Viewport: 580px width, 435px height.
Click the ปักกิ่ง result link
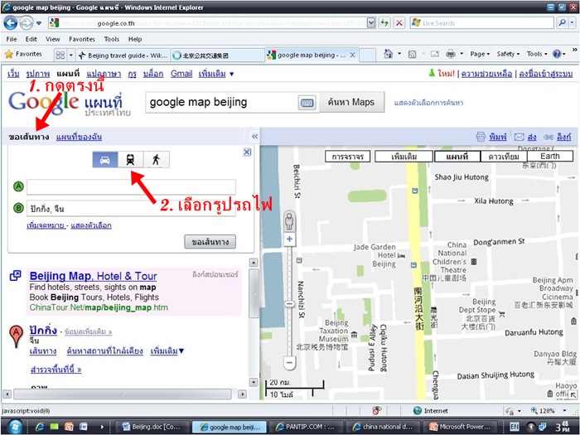pos(43,330)
